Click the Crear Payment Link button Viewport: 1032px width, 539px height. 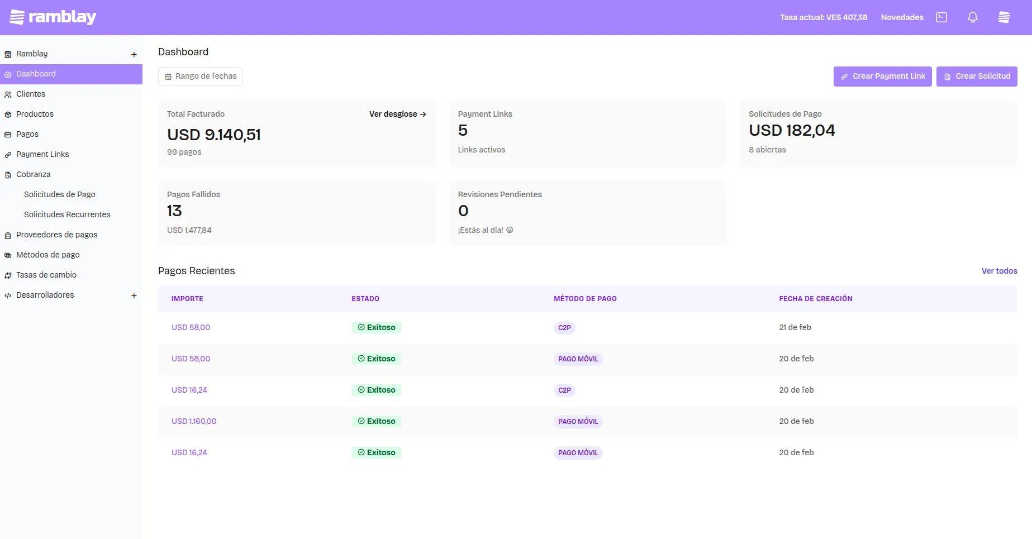[x=882, y=76]
